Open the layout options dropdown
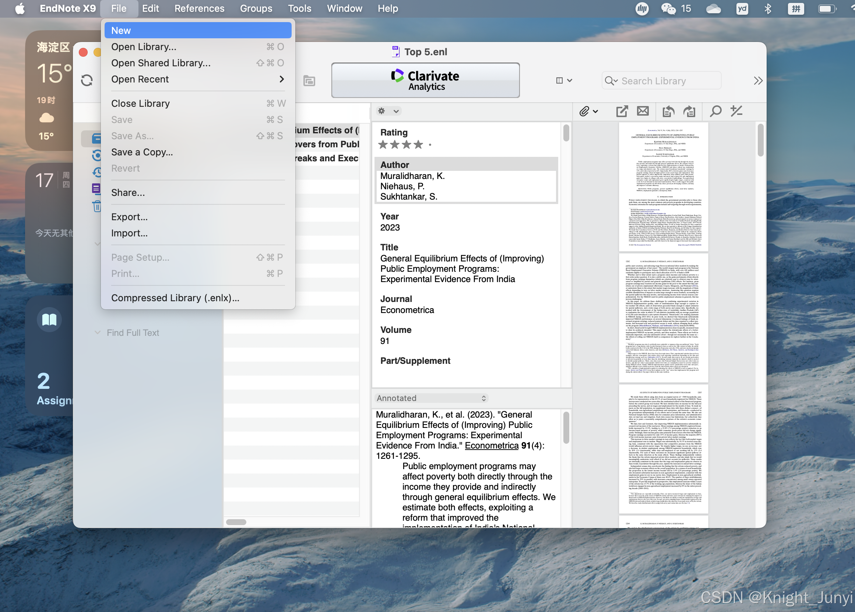 pos(564,80)
